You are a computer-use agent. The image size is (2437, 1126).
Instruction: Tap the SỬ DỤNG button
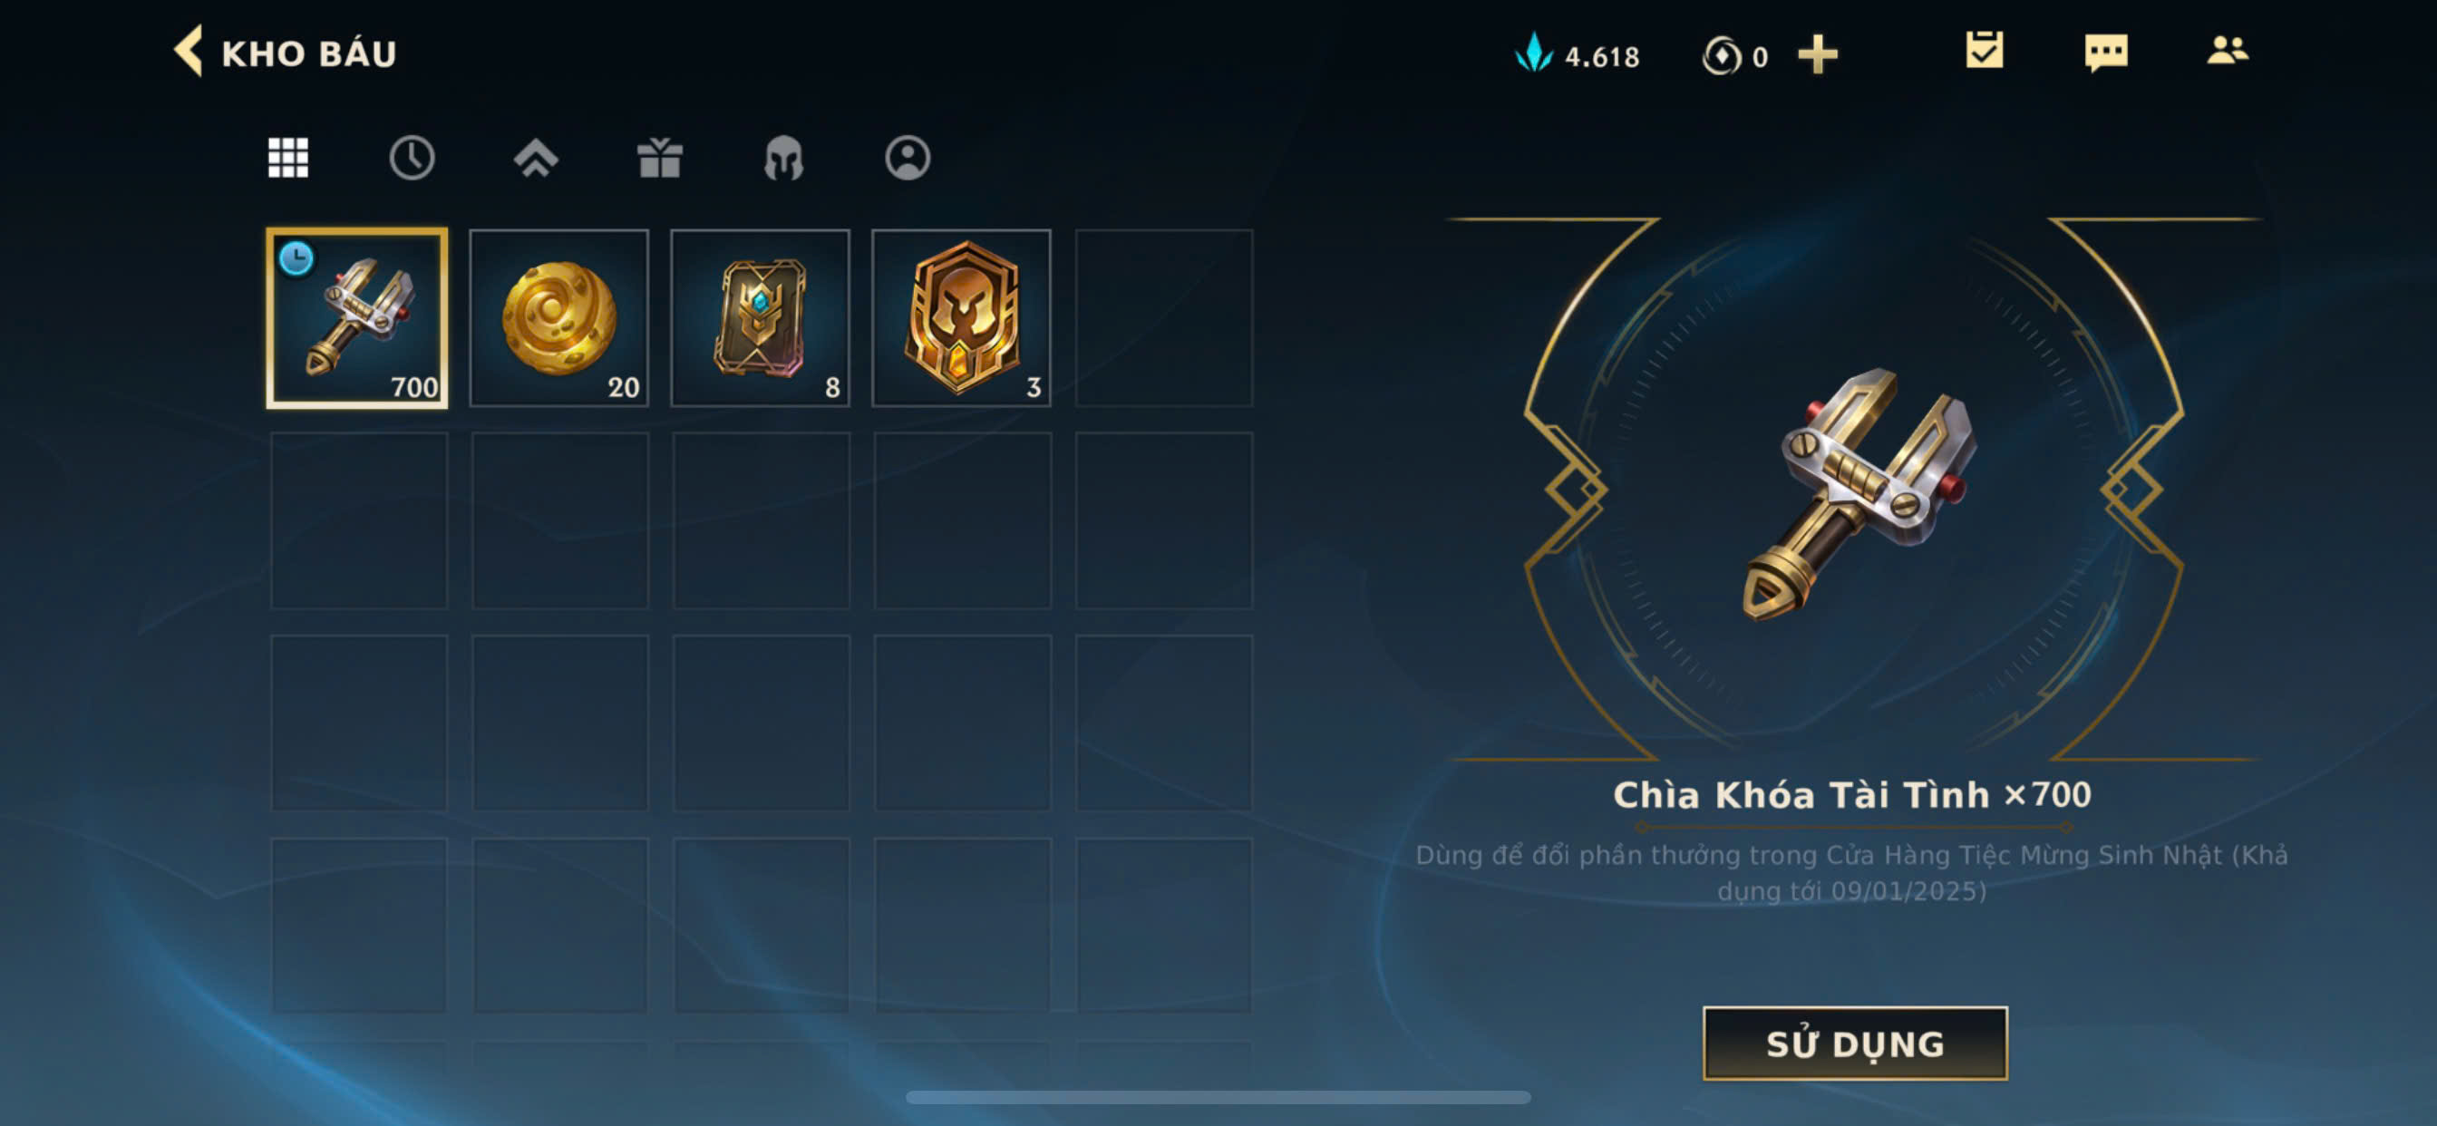click(x=1854, y=1043)
